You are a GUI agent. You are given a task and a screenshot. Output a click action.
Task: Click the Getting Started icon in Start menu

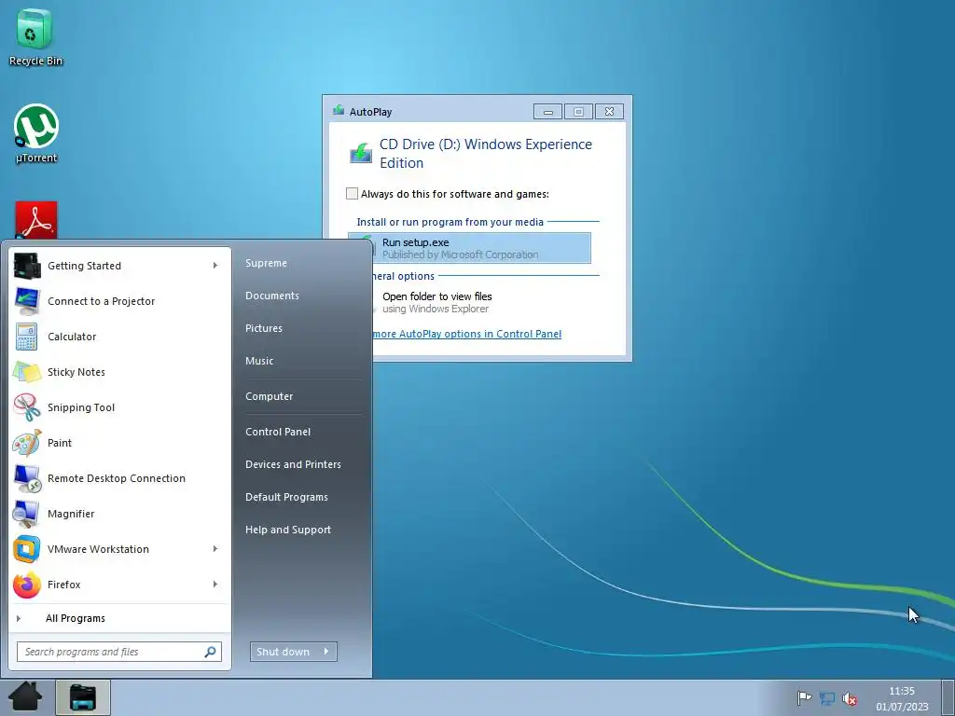click(x=27, y=266)
